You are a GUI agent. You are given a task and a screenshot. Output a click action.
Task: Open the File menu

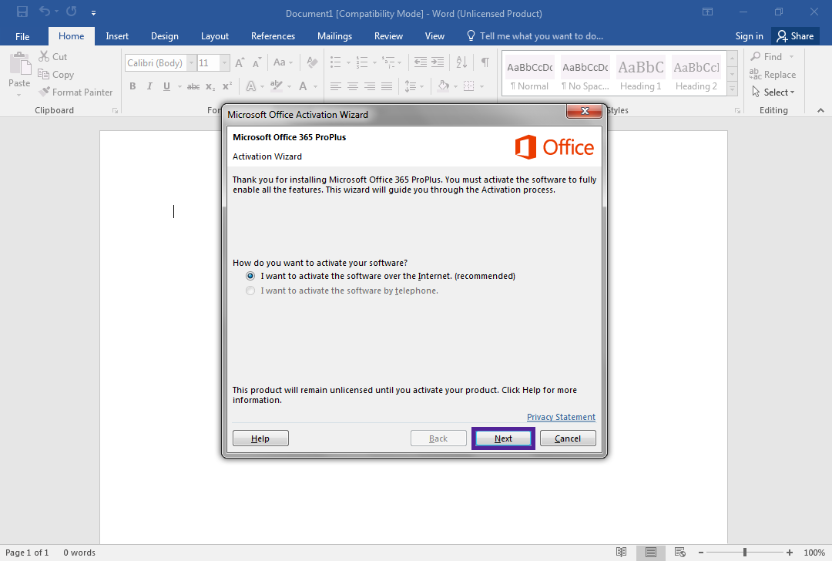[x=22, y=36]
